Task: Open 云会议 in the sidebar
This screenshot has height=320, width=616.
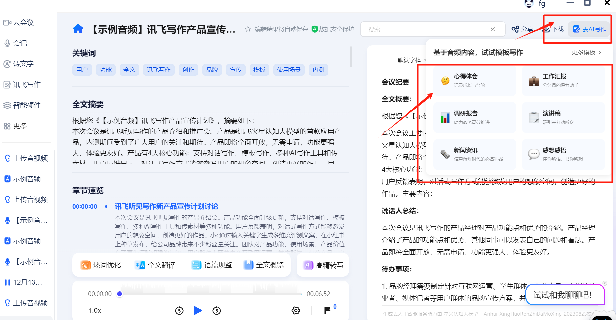Action: coord(19,23)
